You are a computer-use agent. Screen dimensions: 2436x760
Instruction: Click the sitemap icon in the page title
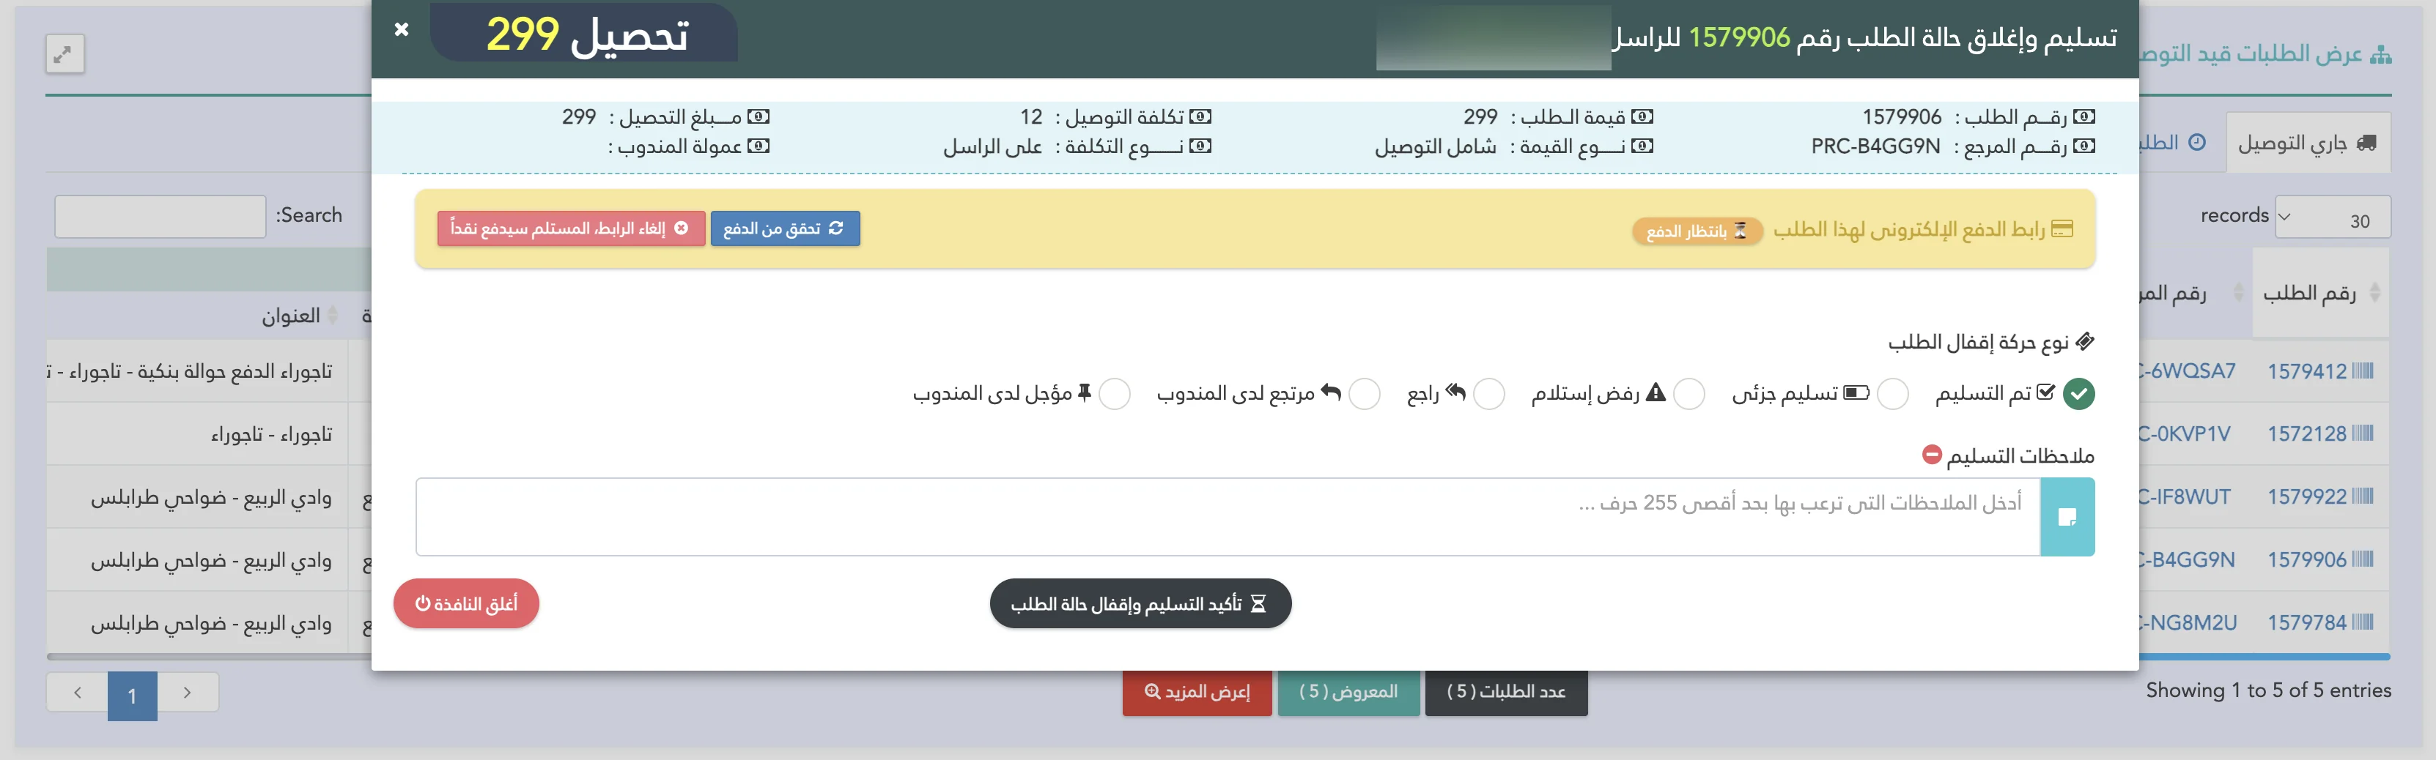point(2381,55)
